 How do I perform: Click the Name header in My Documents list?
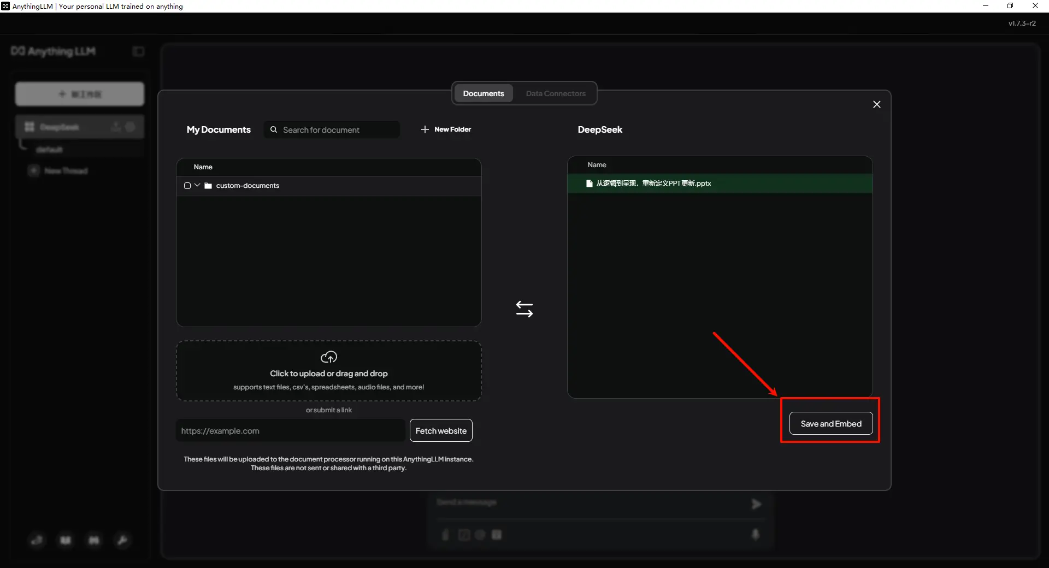point(203,167)
